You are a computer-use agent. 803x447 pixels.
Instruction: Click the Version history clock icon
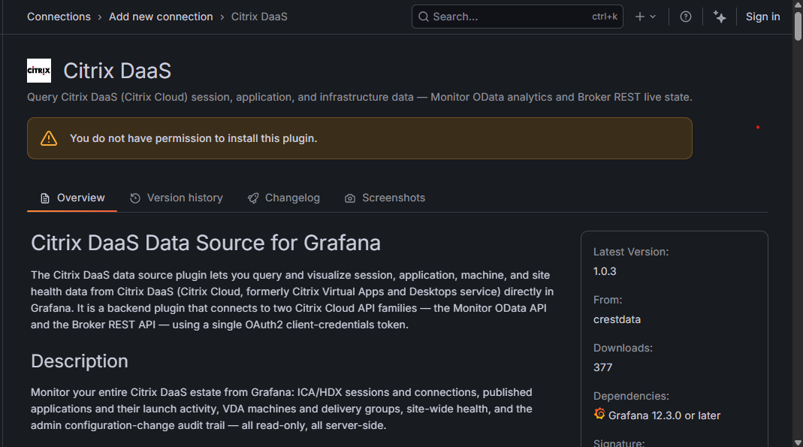pos(135,198)
